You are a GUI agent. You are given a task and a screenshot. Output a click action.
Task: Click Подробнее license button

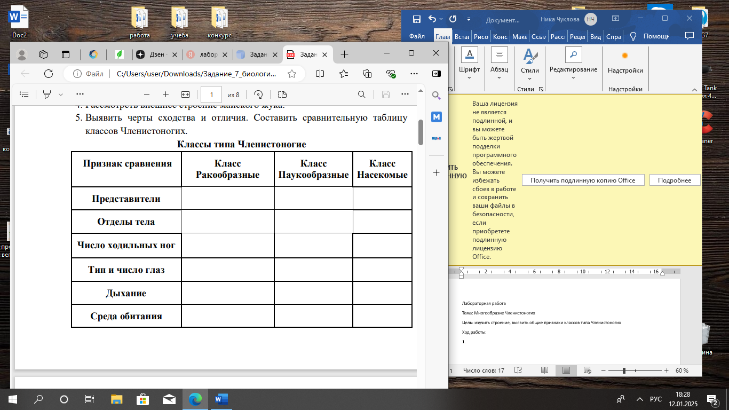coord(675,180)
